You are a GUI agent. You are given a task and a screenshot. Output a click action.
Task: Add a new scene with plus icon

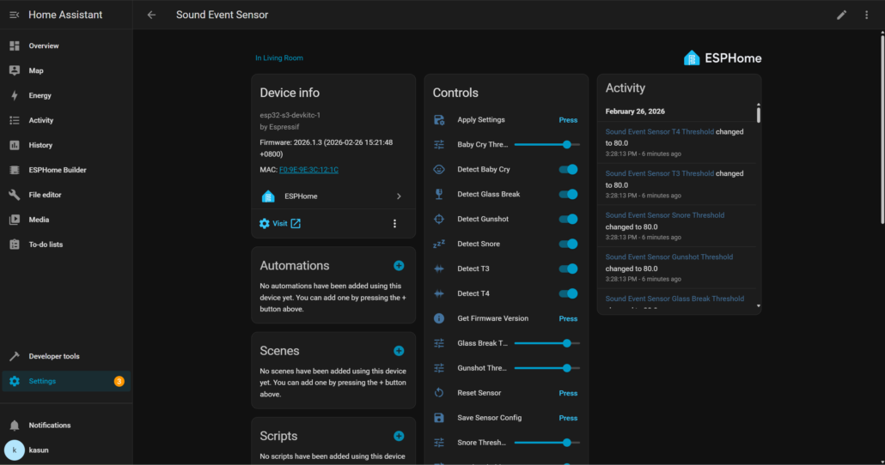[399, 351]
